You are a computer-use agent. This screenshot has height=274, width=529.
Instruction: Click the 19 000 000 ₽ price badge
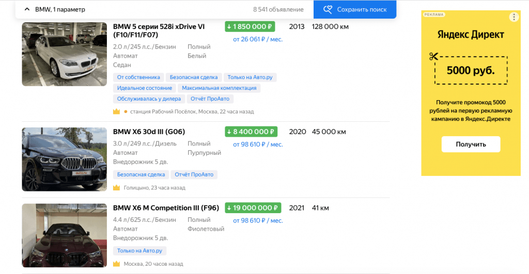253,208
